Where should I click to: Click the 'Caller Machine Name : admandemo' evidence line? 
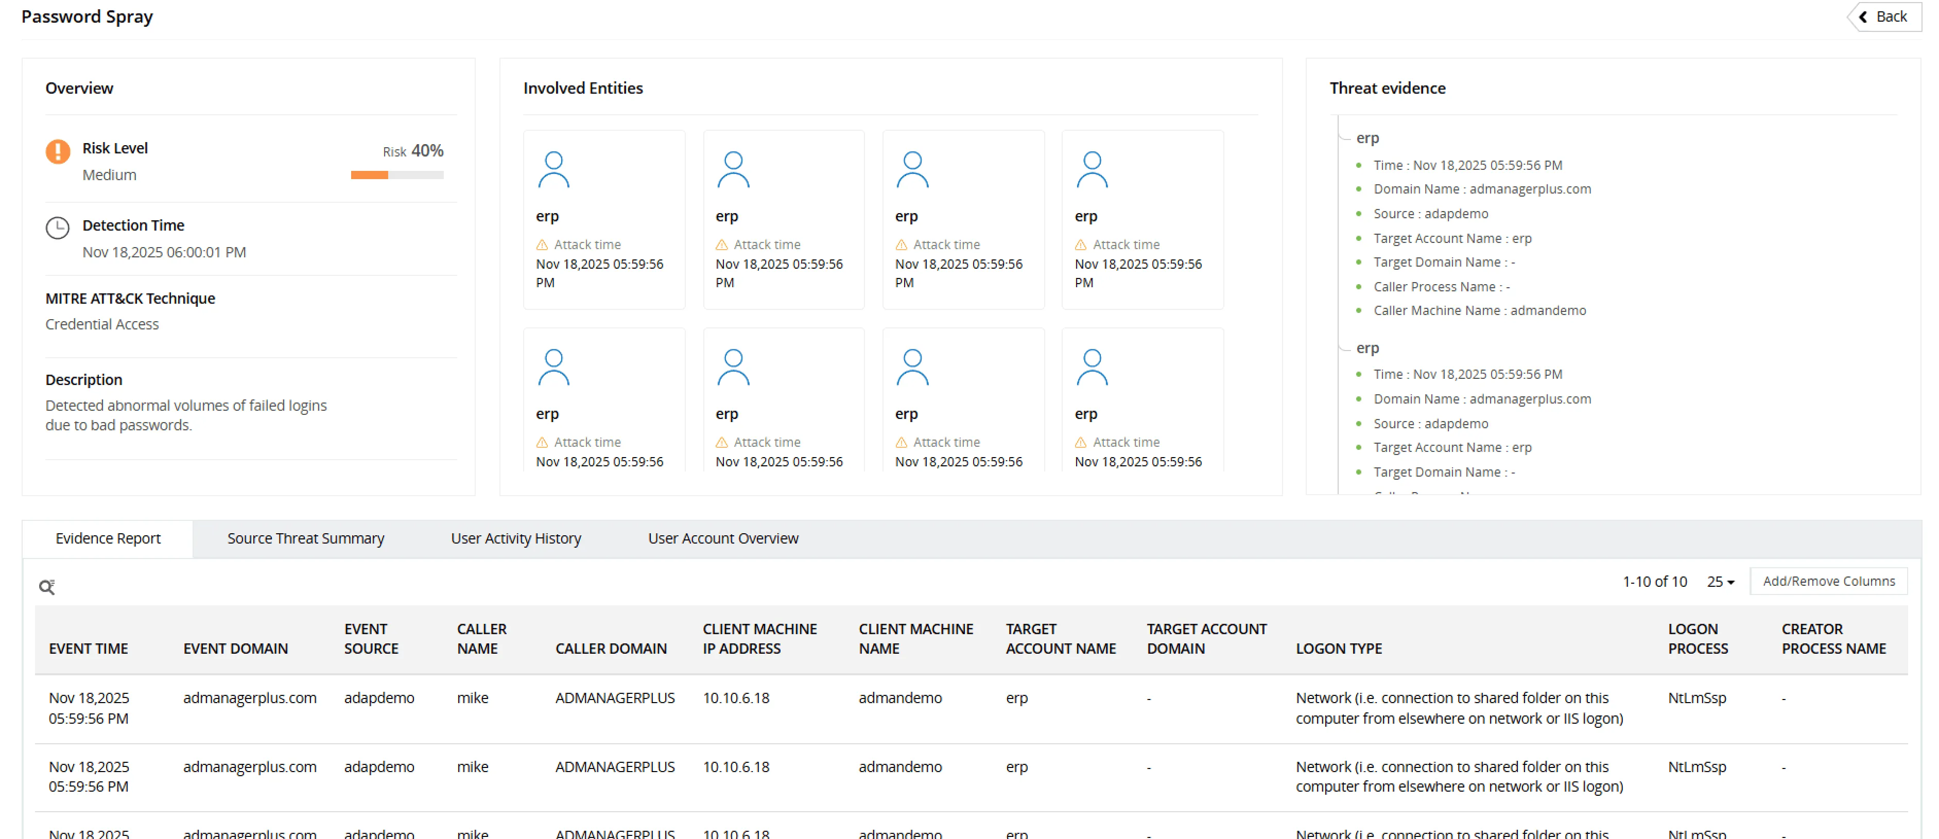pos(1479,310)
